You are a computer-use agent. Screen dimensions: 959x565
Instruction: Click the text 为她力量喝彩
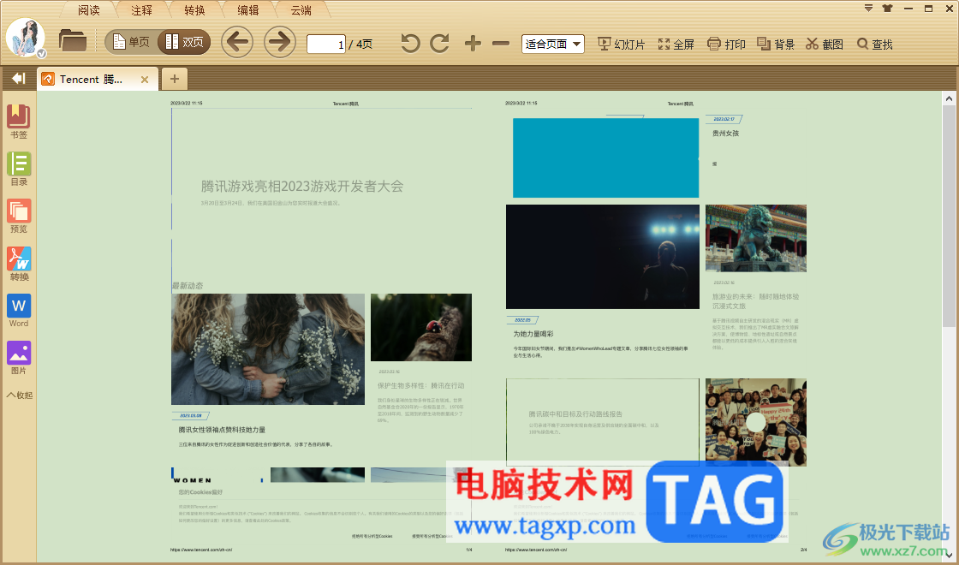[x=533, y=334]
